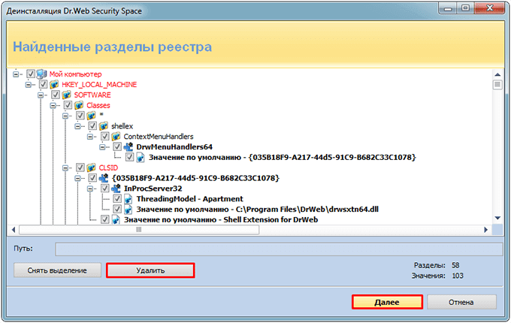Image resolution: width=511 pixels, height=323 pixels.
Task: Select the InProcServer32 tree item label
Action: (x=153, y=189)
